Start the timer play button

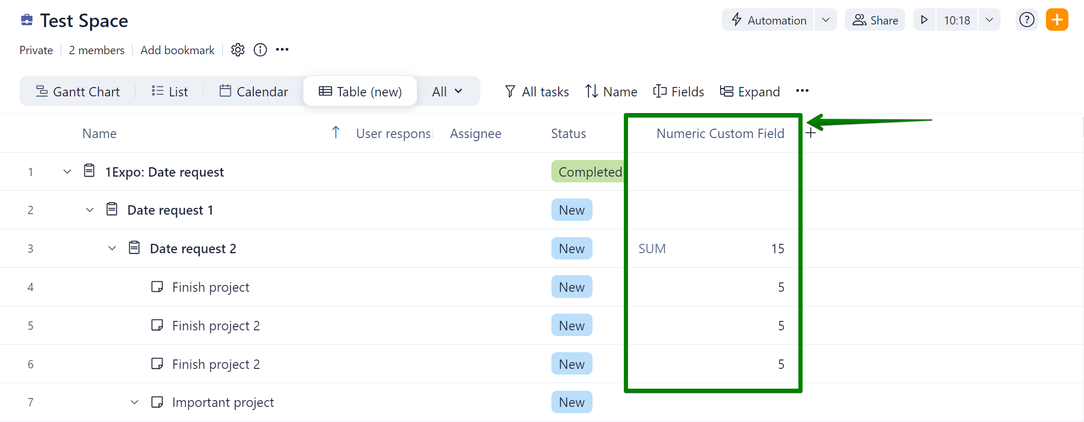925,20
